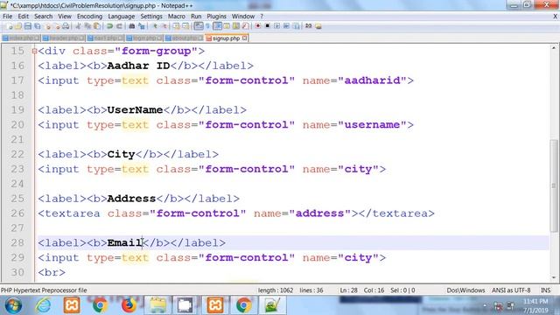Click the Open file toolbar icon
Screen dimensions: 560x315
18,26
